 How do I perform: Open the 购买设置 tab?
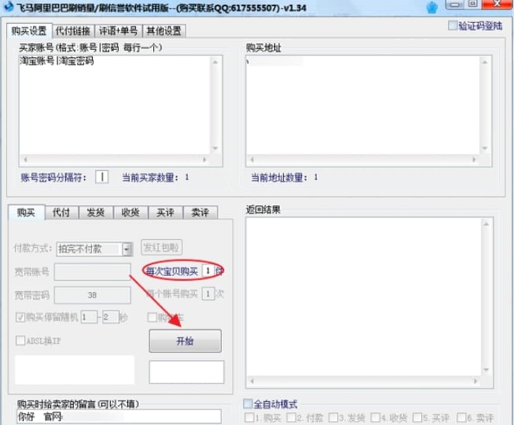point(29,31)
